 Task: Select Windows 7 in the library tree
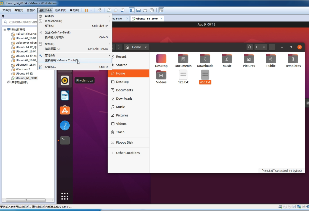pyautogui.click(x=23, y=69)
